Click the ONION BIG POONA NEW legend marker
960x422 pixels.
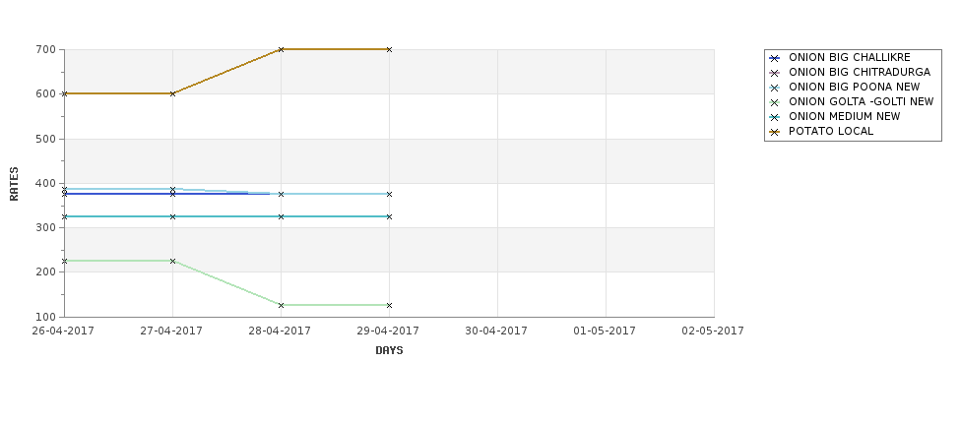775,88
